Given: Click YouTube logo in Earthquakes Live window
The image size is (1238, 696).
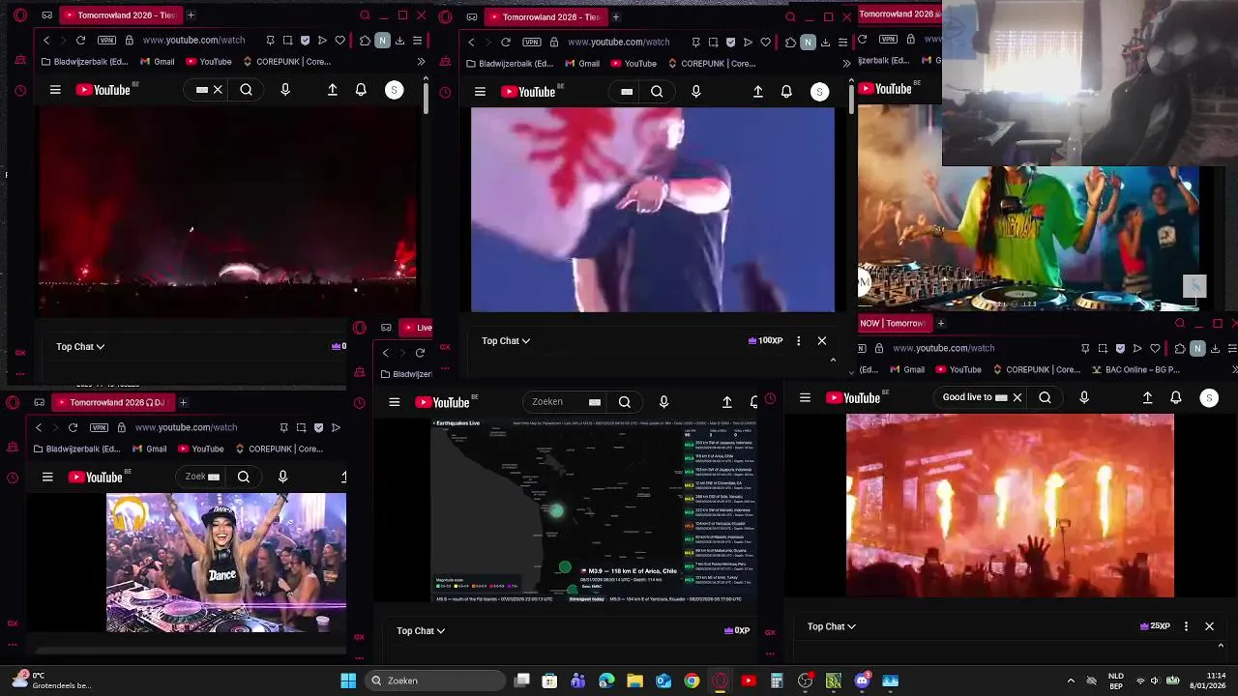Looking at the screenshot, I should [443, 402].
